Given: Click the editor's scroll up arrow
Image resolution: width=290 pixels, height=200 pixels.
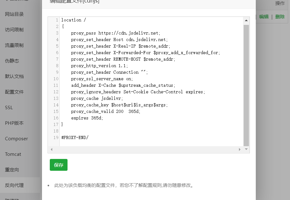Looking at the screenshot, I should pos(246,21).
